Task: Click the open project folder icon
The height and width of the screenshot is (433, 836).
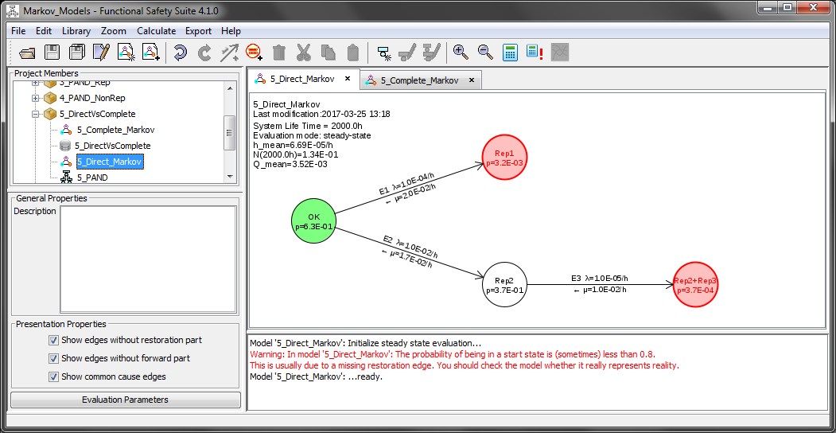Action: (x=27, y=53)
